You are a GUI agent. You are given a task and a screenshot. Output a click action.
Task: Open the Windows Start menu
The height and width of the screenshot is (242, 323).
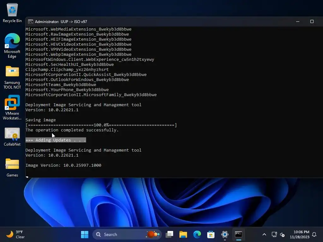click(x=85, y=234)
